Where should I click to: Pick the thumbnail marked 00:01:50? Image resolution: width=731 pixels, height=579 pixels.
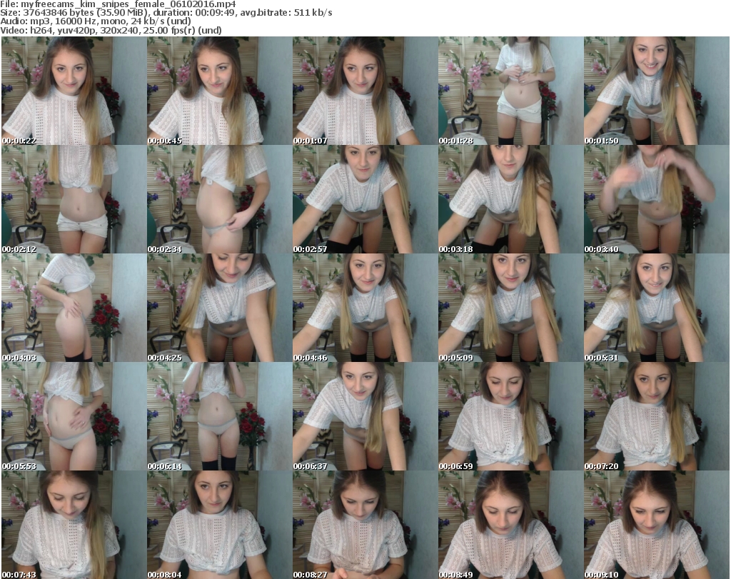pyautogui.click(x=657, y=91)
